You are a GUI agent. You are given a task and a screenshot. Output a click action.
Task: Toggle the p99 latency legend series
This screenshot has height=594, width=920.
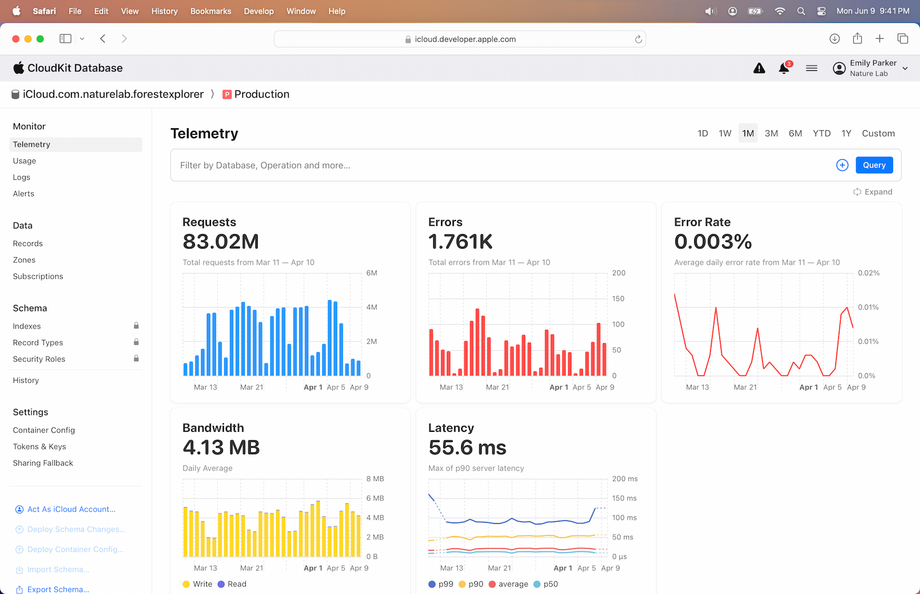pyautogui.click(x=441, y=584)
